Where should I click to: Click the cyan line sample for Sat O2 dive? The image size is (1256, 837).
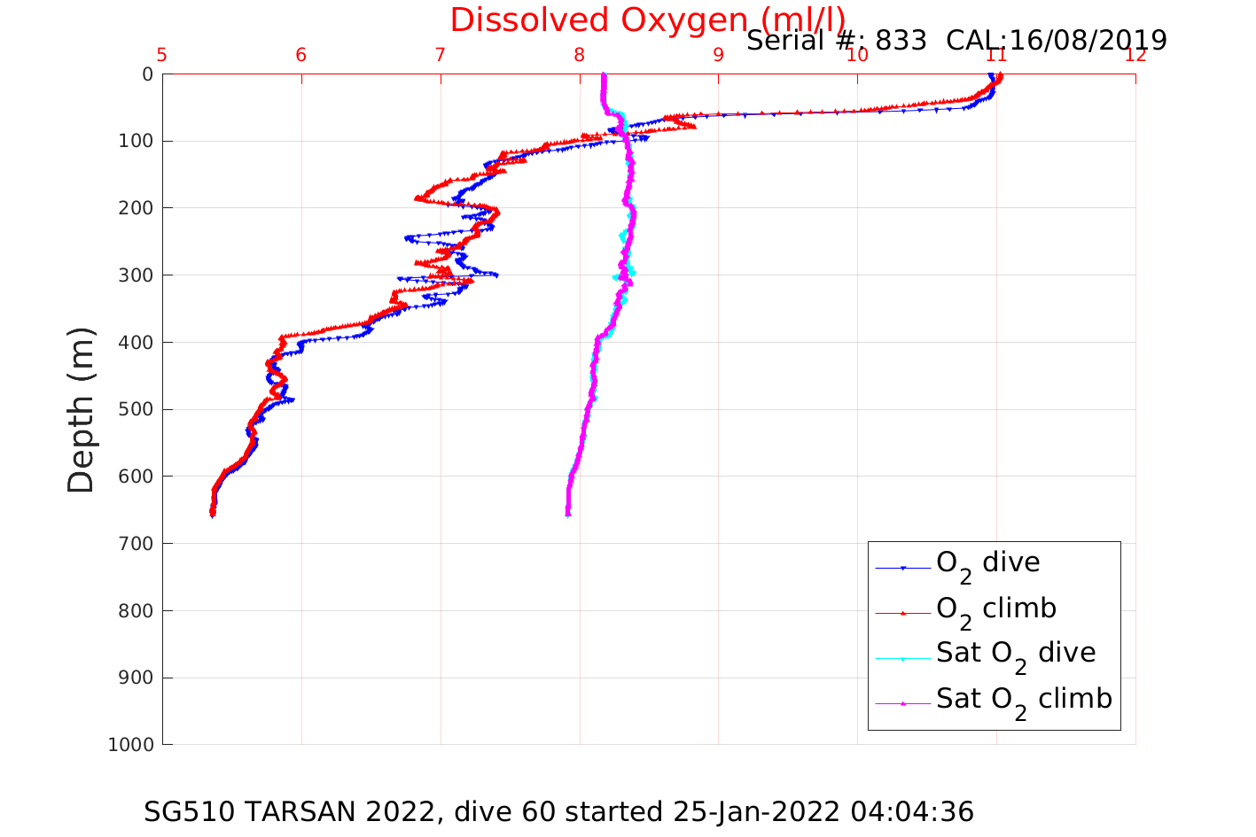point(903,658)
